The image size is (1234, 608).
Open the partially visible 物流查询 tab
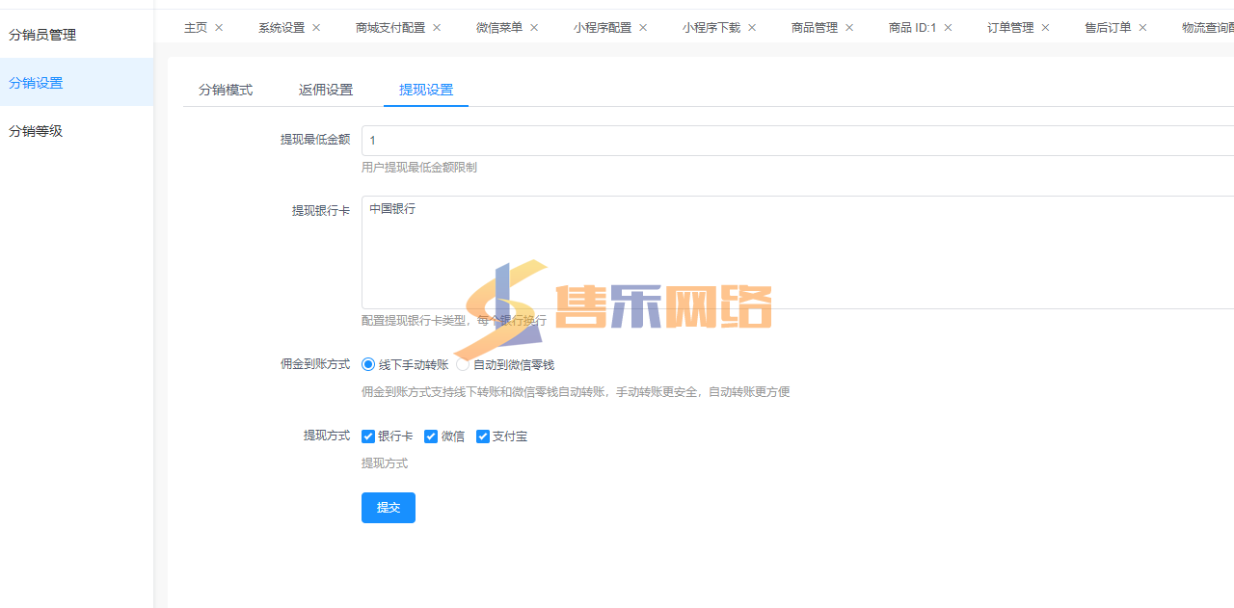tap(1208, 28)
